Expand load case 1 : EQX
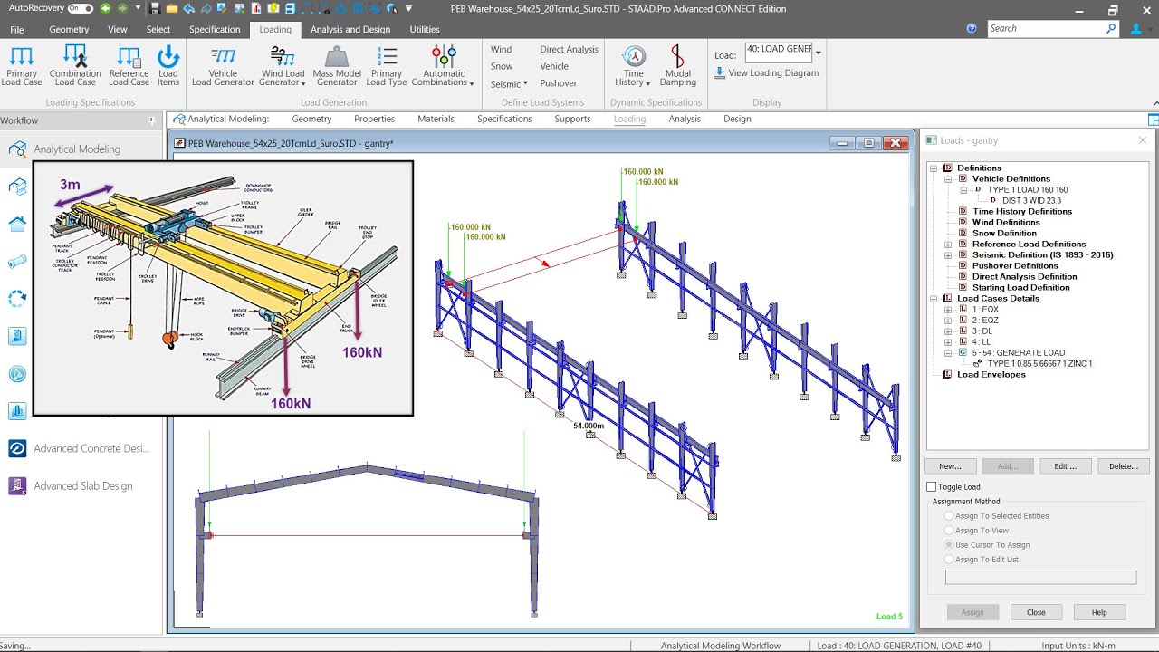This screenshot has height=652, width=1159. point(948,310)
